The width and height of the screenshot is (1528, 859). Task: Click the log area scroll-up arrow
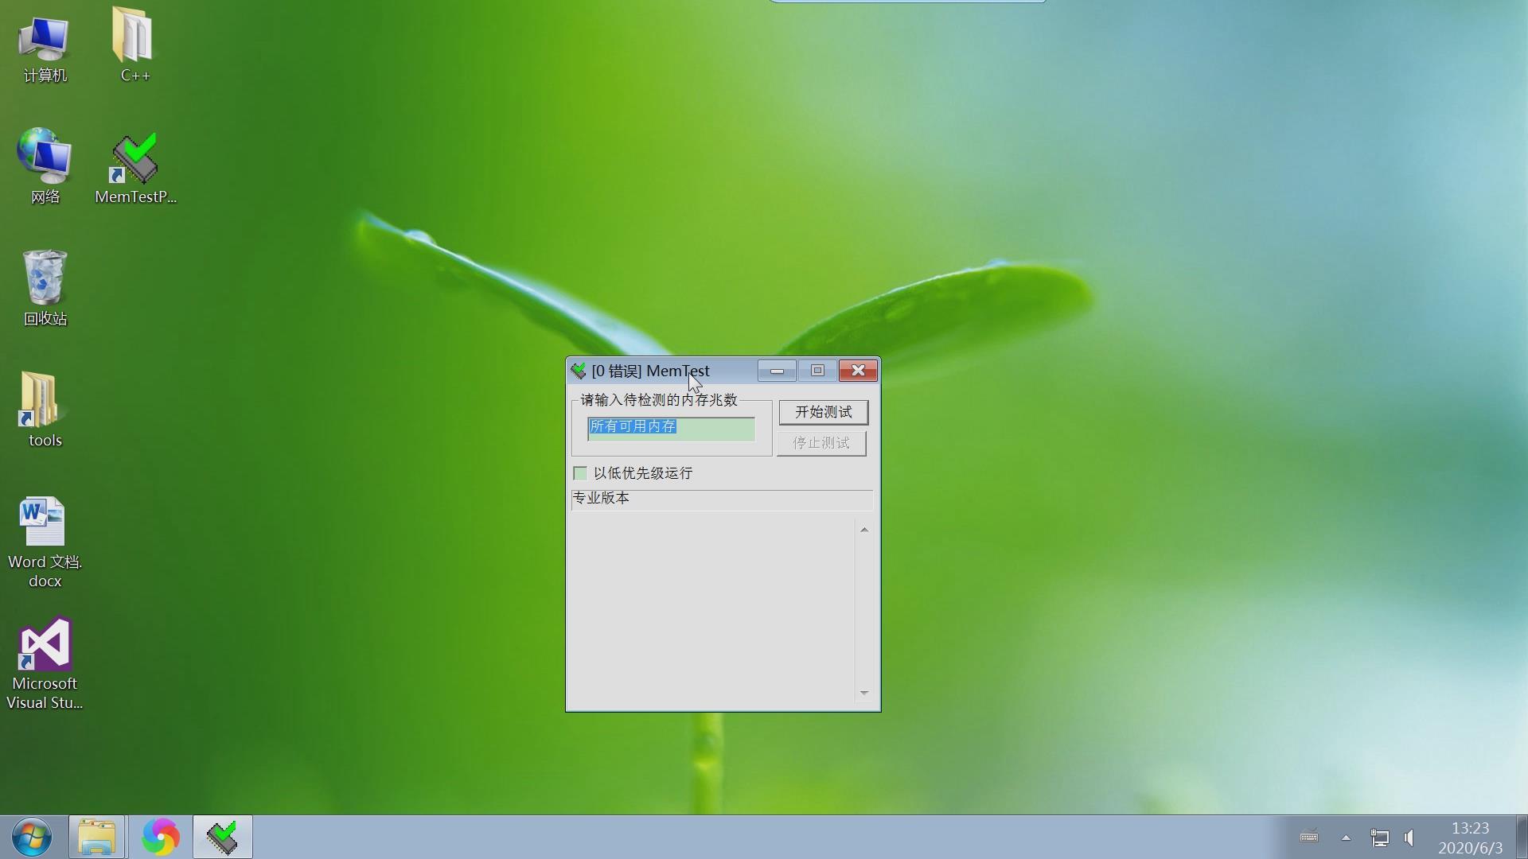(864, 530)
